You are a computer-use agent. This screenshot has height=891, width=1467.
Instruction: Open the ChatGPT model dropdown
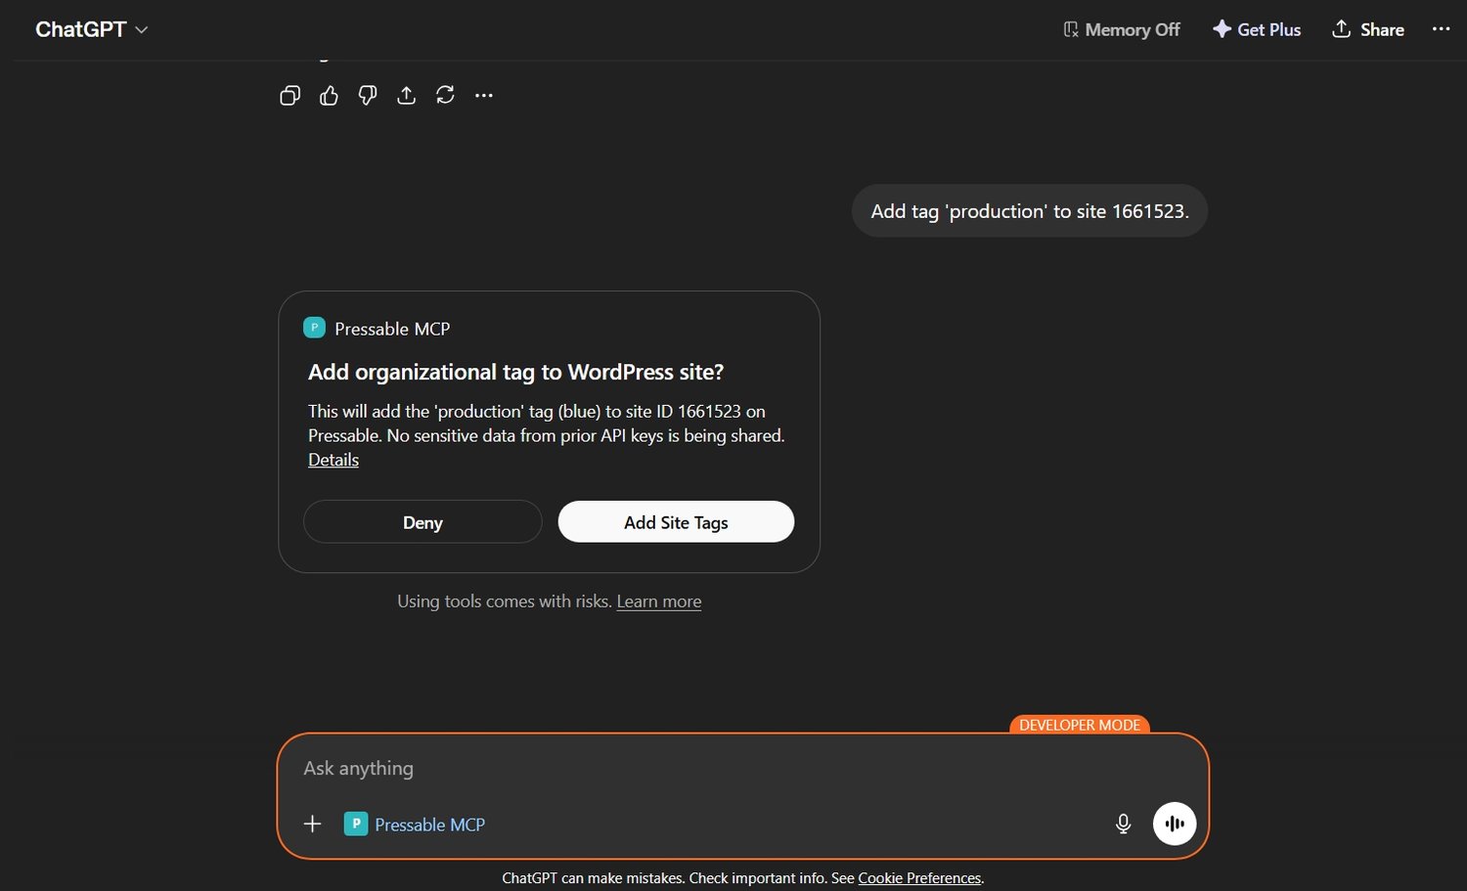92,29
